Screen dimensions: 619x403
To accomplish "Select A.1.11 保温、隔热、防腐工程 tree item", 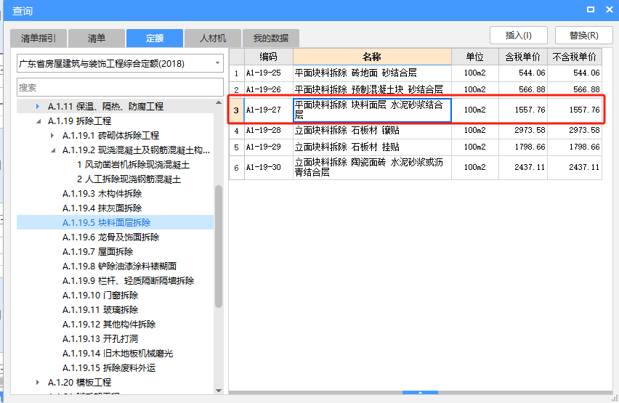I will tap(105, 106).
